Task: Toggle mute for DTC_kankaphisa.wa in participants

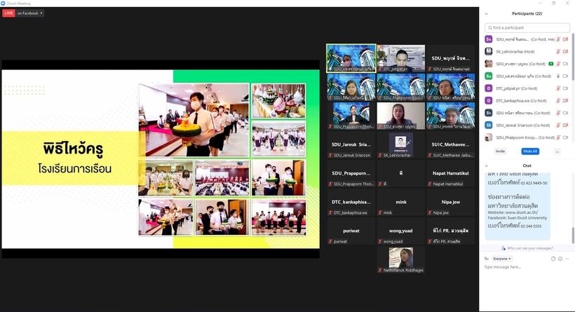Action: coord(558,101)
